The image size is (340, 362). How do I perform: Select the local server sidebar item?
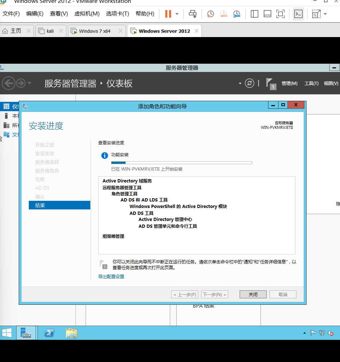tap(9, 116)
